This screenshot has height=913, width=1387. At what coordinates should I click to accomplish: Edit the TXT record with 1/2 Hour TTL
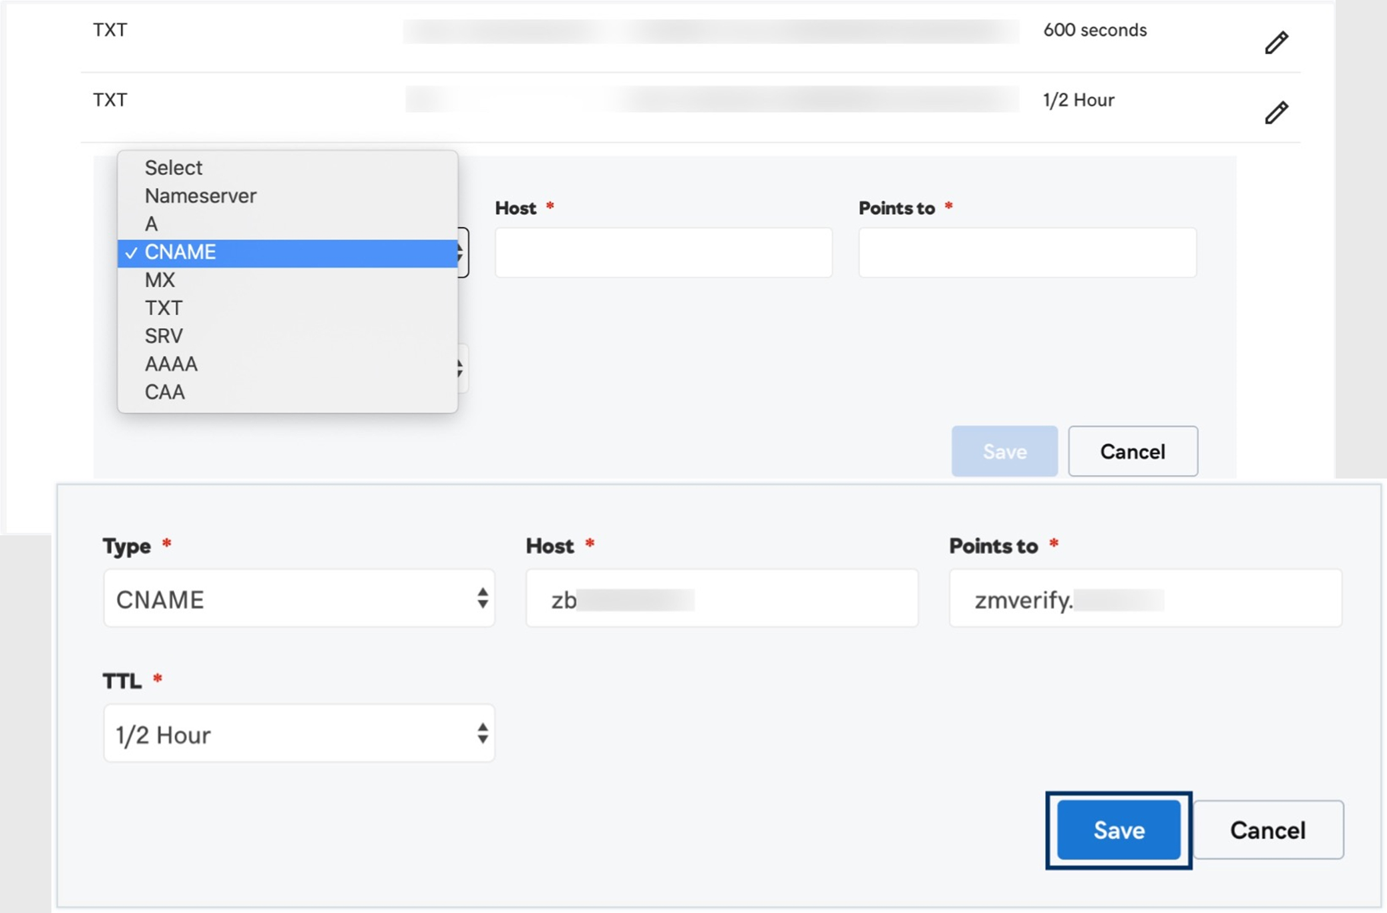[1276, 112]
